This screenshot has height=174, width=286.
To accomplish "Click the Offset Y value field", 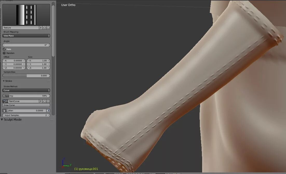I will click(14, 64).
